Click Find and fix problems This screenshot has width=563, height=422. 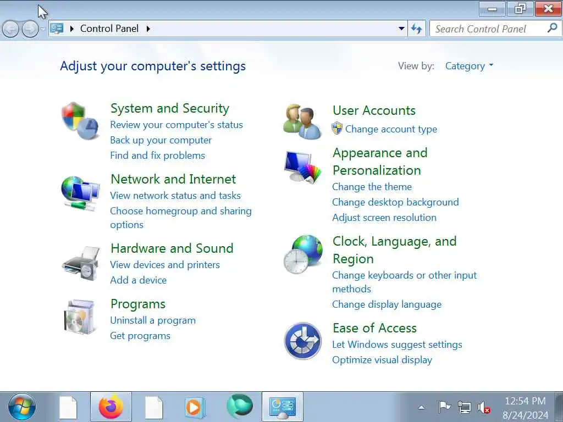(x=157, y=156)
